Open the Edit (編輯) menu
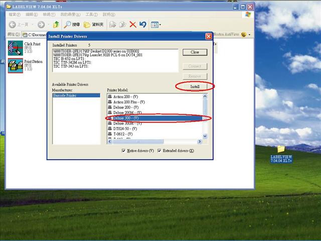Viewport: 321px width, 241px height. click(x=32, y=15)
